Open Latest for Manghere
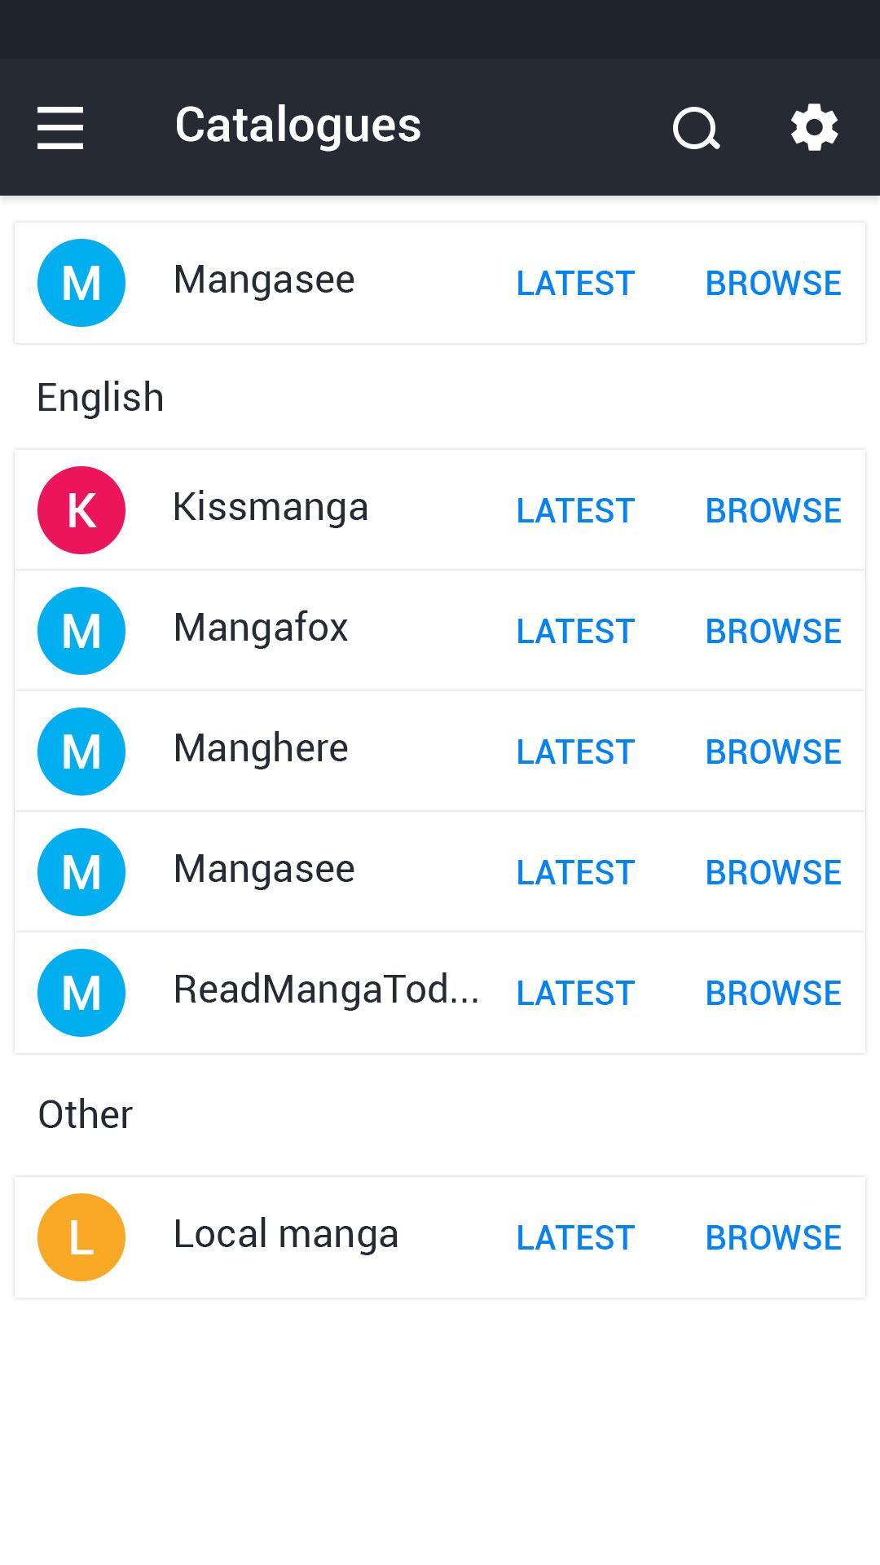Viewport: 880px width, 1565px height. point(575,752)
